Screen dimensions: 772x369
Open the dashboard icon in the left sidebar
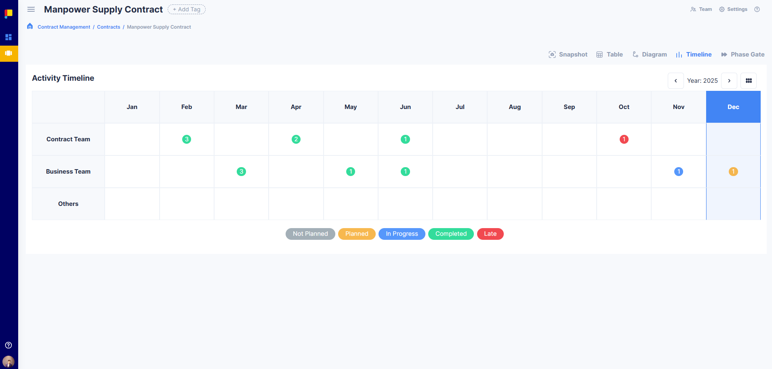(x=9, y=37)
